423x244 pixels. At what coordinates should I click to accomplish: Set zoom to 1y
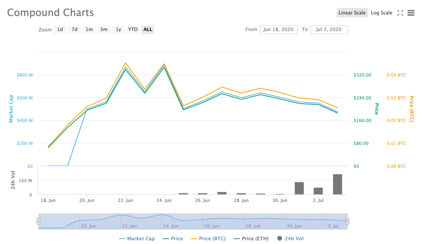pos(118,29)
